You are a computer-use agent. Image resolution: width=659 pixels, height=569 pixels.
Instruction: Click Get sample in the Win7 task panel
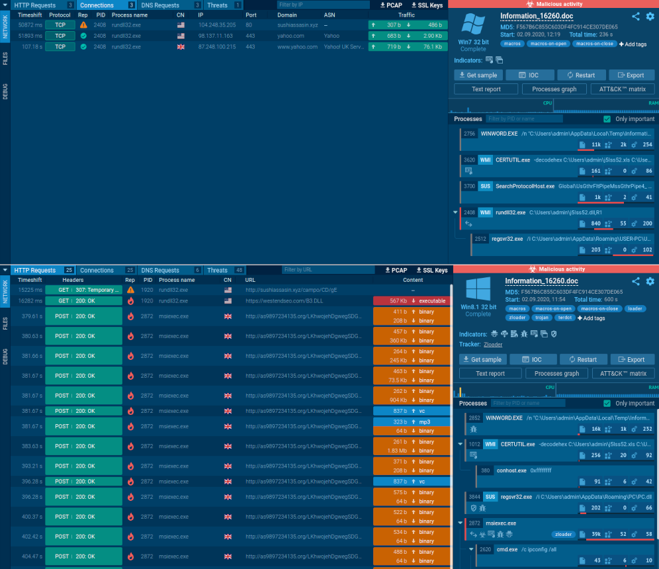click(x=478, y=75)
